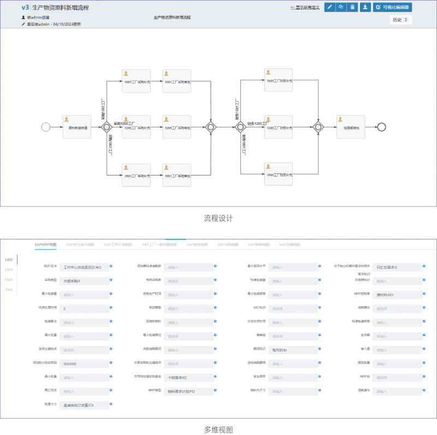Click the download icon in the top toolbar
Screen dimensions: 437x435
(x=365, y=7)
